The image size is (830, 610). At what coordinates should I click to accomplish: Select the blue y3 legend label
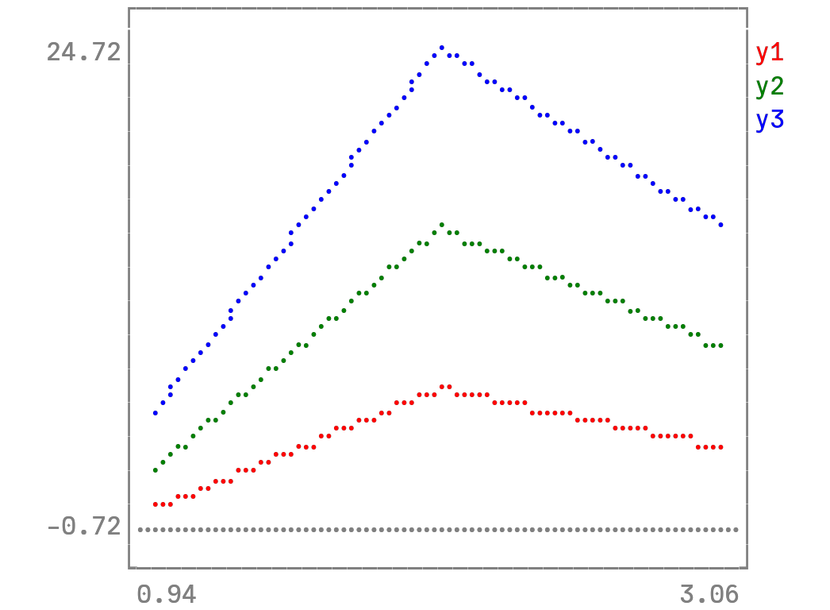click(769, 120)
